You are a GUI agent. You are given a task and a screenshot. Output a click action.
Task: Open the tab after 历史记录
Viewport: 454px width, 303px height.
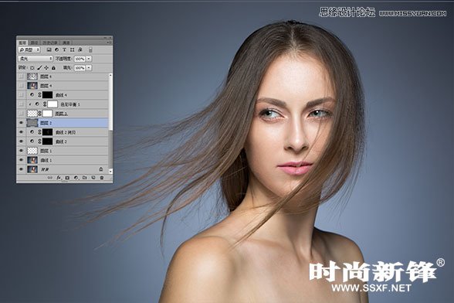point(66,43)
